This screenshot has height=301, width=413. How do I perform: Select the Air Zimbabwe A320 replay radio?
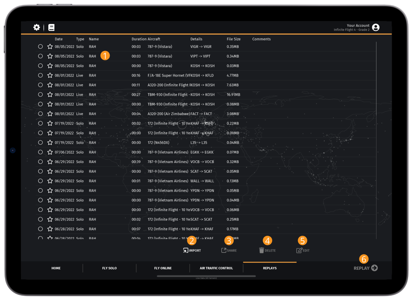coord(40,114)
